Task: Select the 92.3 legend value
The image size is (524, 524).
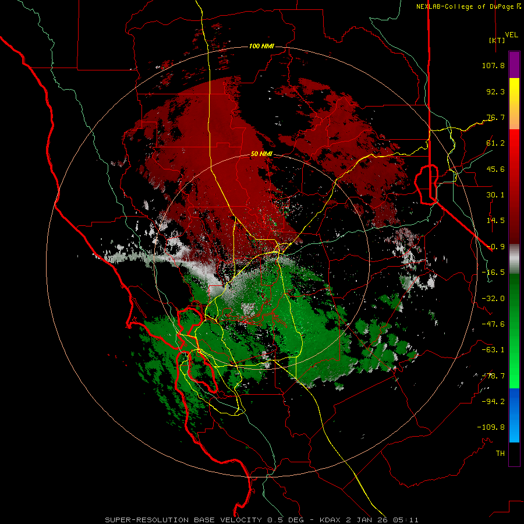Action: point(495,91)
